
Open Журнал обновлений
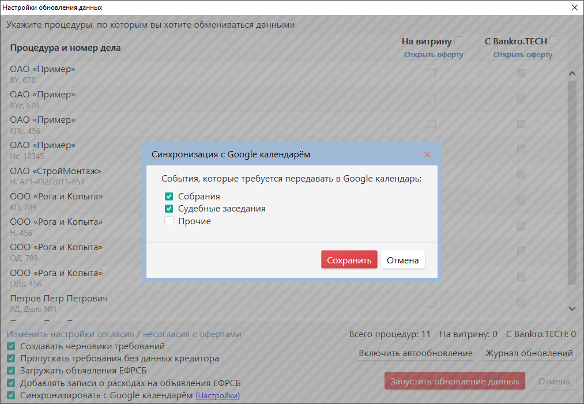click(529, 353)
